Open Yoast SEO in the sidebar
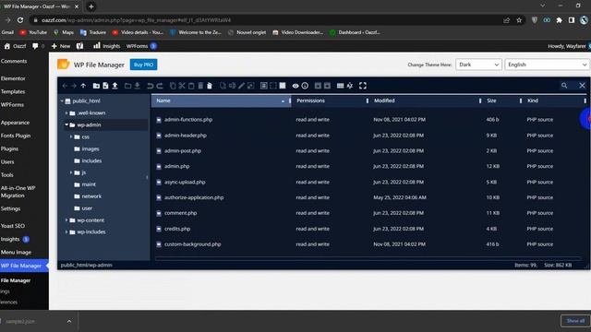Viewport: 591px width, 332px height. [13, 226]
